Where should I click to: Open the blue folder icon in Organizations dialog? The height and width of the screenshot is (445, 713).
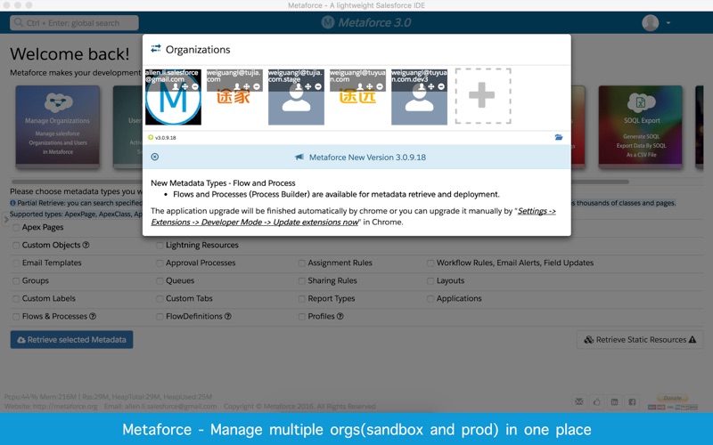[559, 137]
